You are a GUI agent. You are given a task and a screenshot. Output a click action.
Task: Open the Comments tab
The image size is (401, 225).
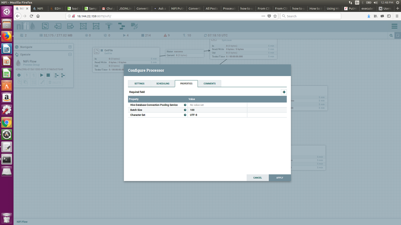(210, 84)
